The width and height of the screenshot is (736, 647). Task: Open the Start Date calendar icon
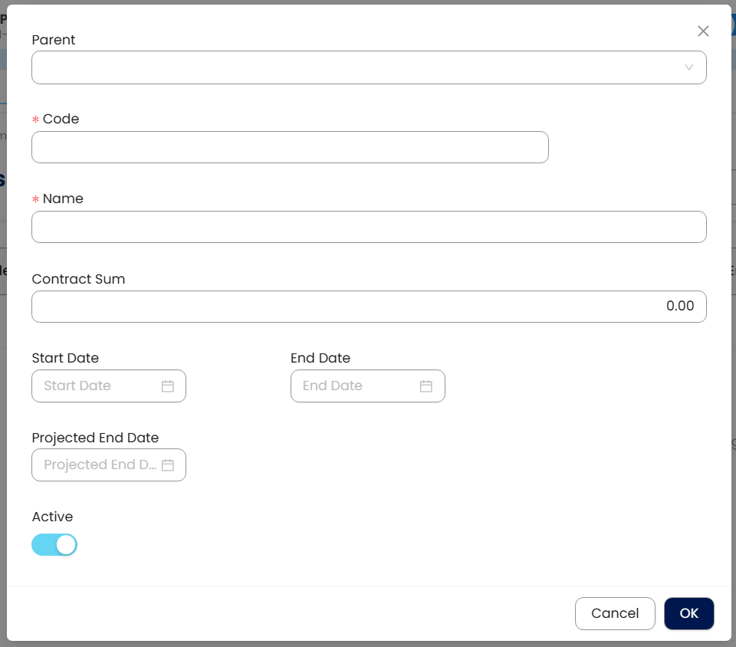[168, 386]
